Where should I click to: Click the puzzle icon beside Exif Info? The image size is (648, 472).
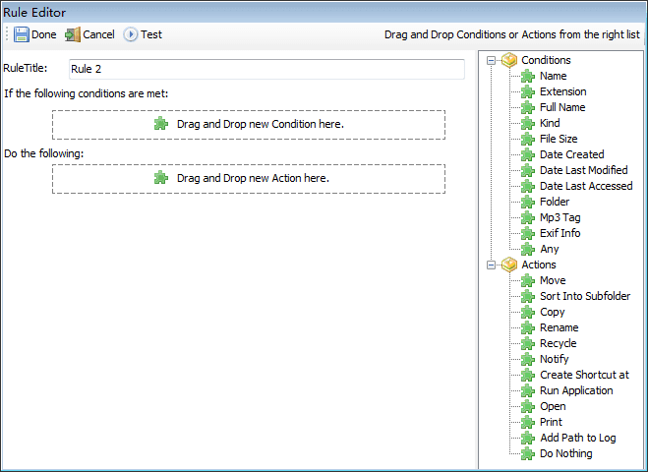pos(528,233)
